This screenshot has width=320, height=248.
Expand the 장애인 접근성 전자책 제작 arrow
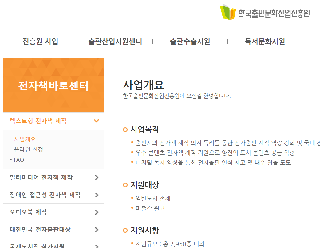tap(97, 195)
